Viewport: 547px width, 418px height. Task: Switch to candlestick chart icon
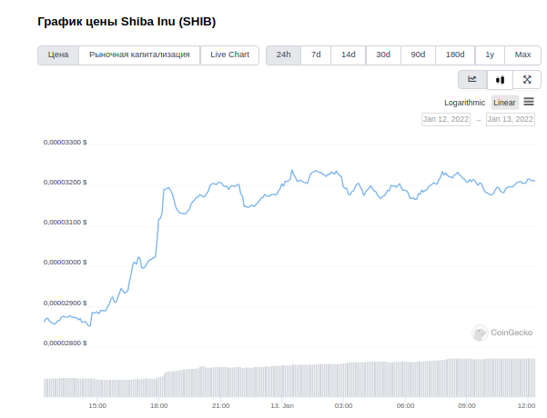pos(500,80)
